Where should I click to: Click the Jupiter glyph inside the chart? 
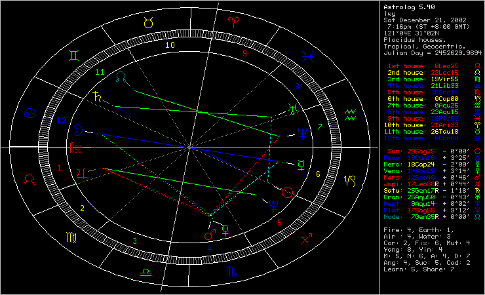pos(81,172)
